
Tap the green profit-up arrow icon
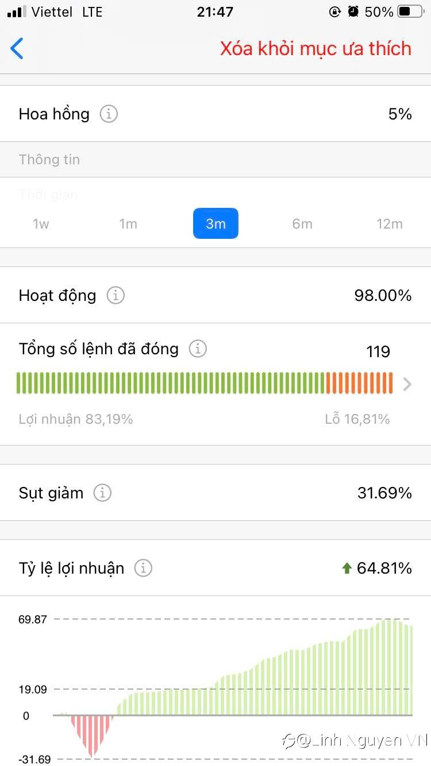click(x=347, y=568)
